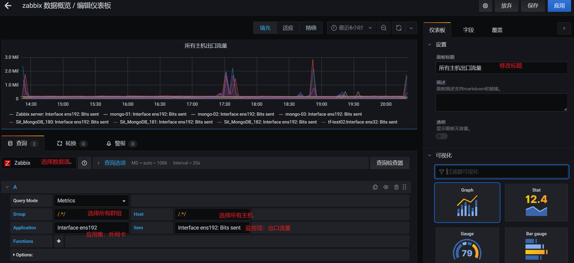Refresh the dashboard with the refresh icon
The image size is (574, 263).
pyautogui.click(x=399, y=28)
